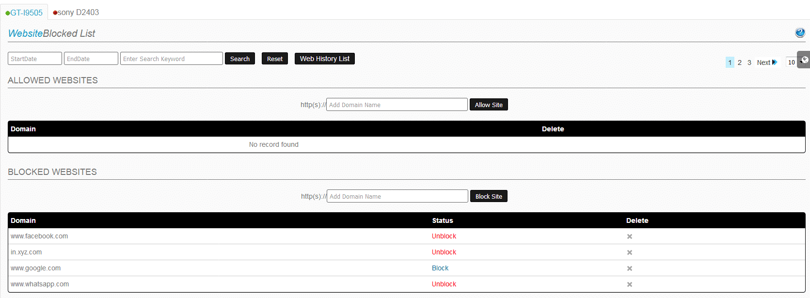The image size is (810, 298).
Task: Focus the blocked websites Add Domain Name field
Action: [397, 196]
